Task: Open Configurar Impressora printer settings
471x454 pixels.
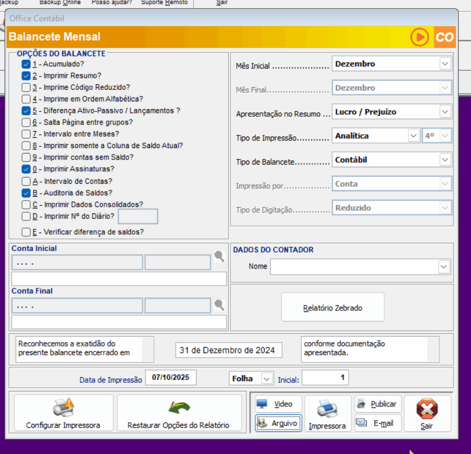Action: click(63, 413)
